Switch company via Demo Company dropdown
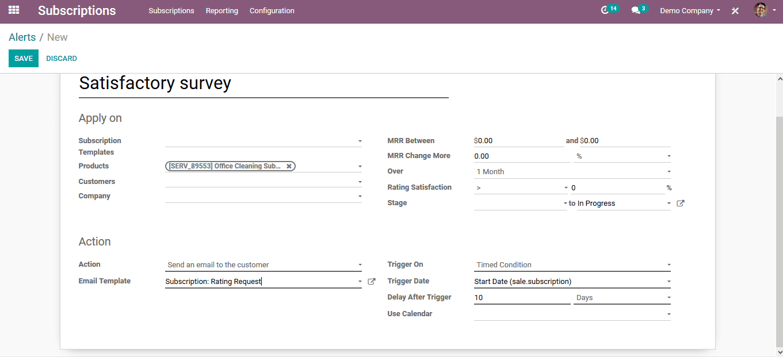 point(690,11)
